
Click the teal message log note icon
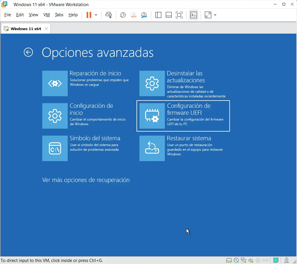pos(276,260)
